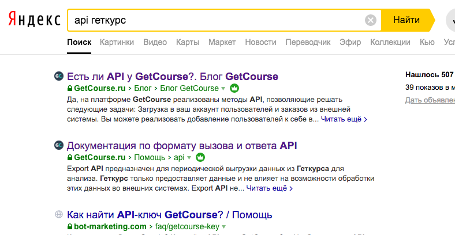
Task: Select the '39 показов в' statistics text
Action: pos(430,88)
